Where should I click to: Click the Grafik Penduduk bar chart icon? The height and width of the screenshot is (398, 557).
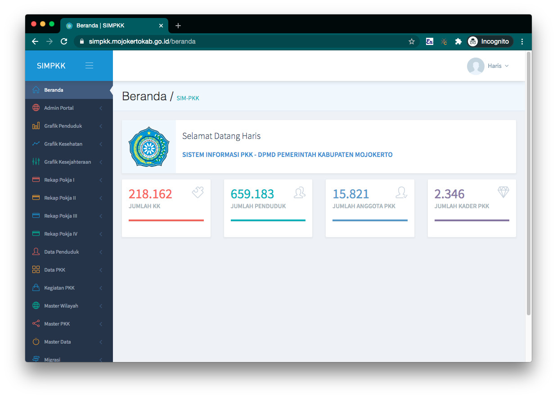[x=36, y=126]
